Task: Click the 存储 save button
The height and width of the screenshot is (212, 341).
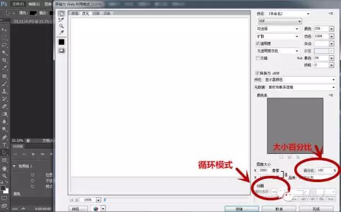Action: coord(241,209)
